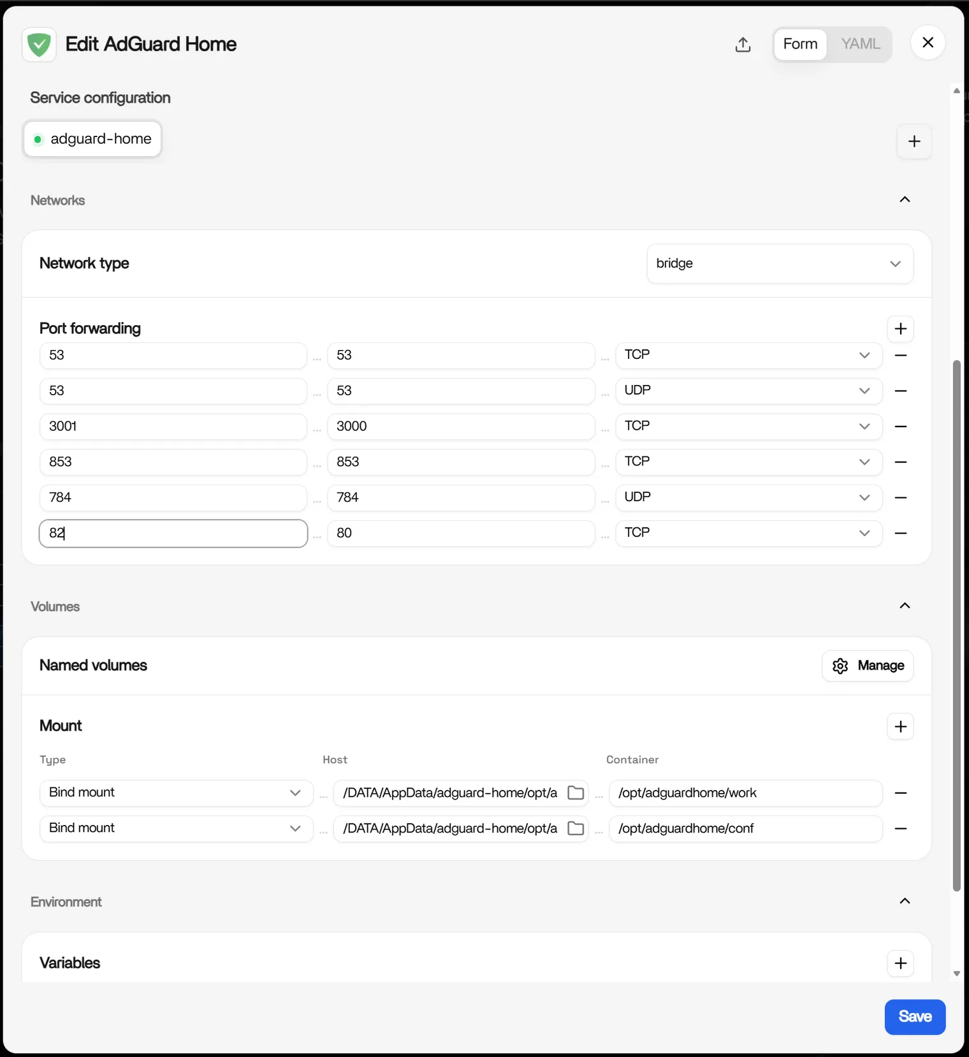Focus host port field in 53 UDP row
This screenshot has width=969, height=1057.
pos(173,391)
